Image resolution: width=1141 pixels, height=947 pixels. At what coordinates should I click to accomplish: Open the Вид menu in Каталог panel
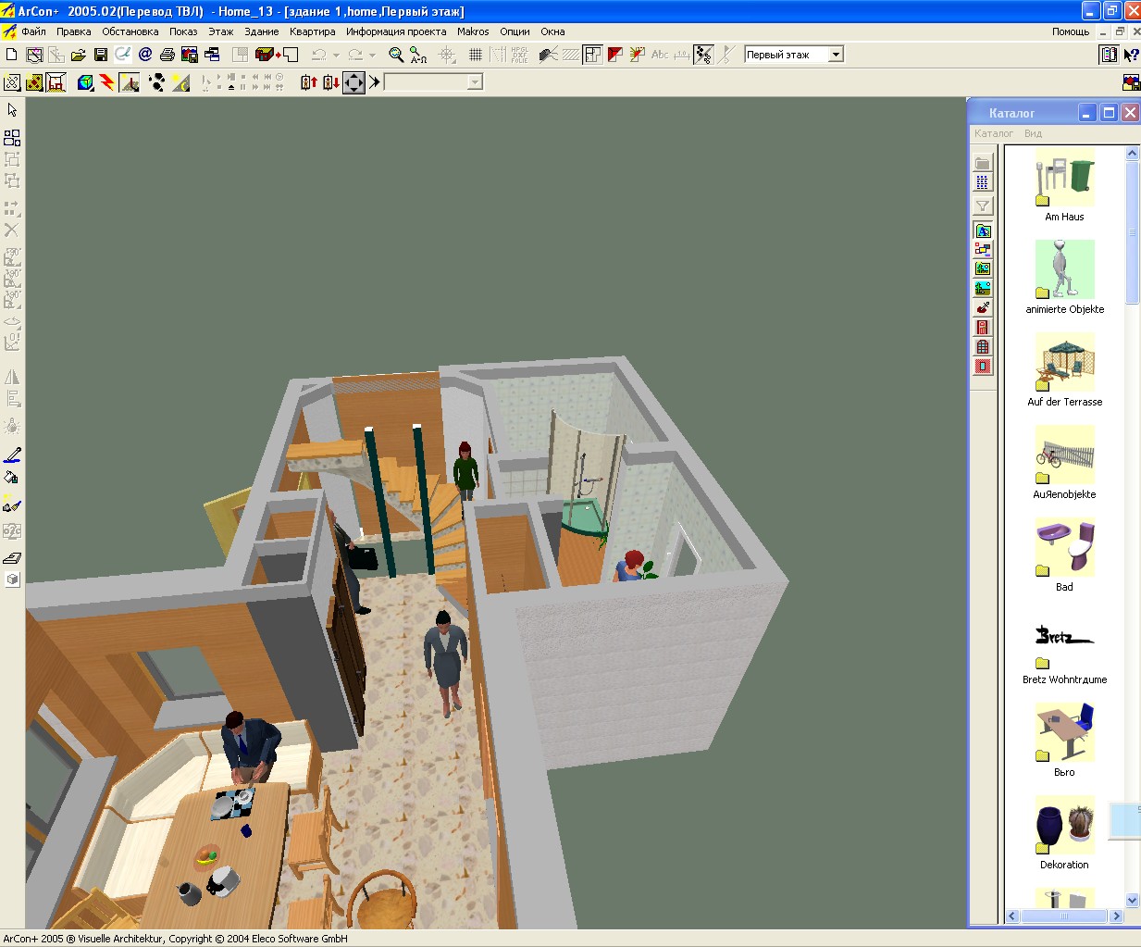point(1033,133)
